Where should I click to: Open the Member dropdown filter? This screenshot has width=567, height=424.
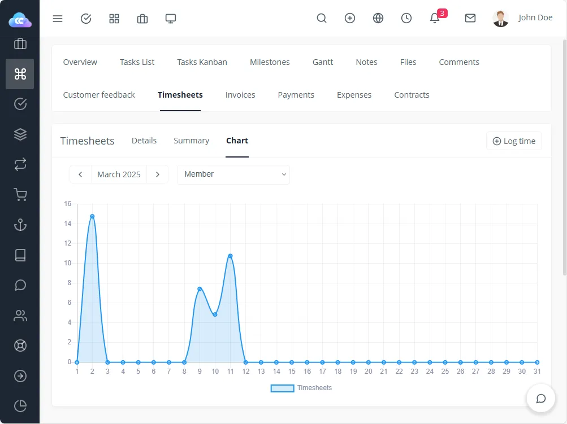(x=233, y=174)
